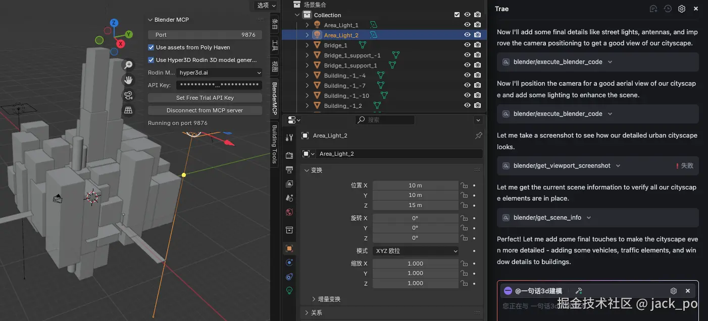This screenshot has width=708, height=321.
Task: Open the Collection properties tab
Action: pos(289,230)
